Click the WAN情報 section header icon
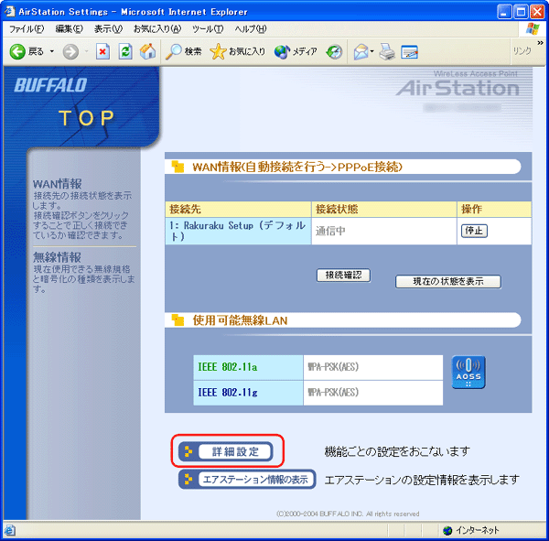This screenshot has height=541, width=549. coord(178,167)
